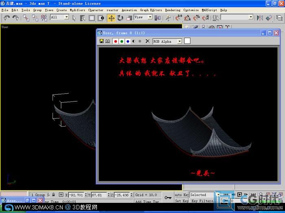Open the Rendering menu
Screen dimensions: 285x213
tap(173, 10)
